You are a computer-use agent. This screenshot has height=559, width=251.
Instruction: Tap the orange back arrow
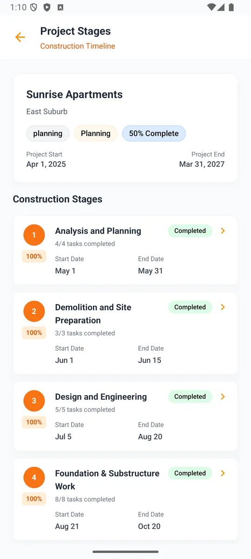click(x=20, y=37)
